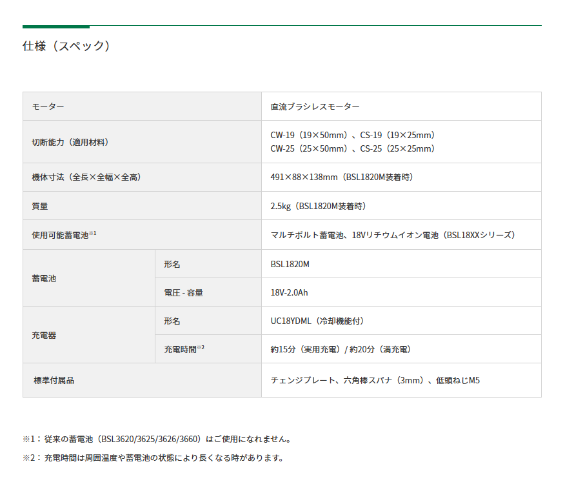The height and width of the screenshot is (495, 574).
Task: Click the 使用可能蓄電池 row label
Action: tap(59, 234)
